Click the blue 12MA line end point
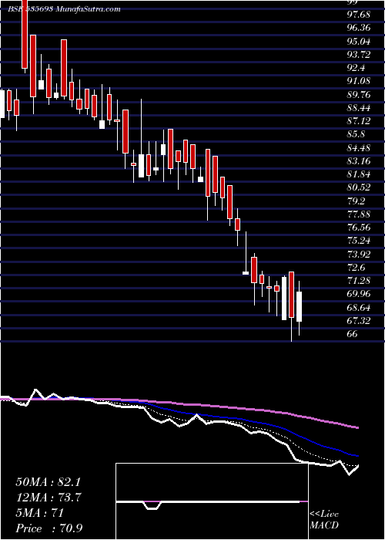This screenshot has width=385, height=540. [358, 456]
